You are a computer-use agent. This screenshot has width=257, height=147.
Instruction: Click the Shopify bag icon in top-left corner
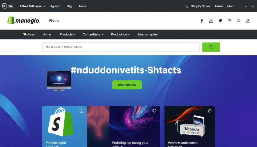click(x=4, y=6)
